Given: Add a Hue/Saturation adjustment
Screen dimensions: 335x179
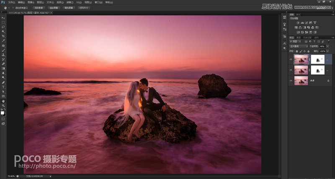Looking at the screenshot, I should (296, 28).
